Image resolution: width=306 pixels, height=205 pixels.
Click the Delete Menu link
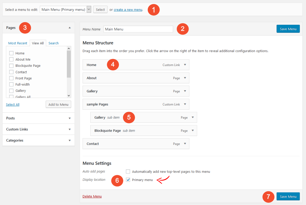point(92,196)
